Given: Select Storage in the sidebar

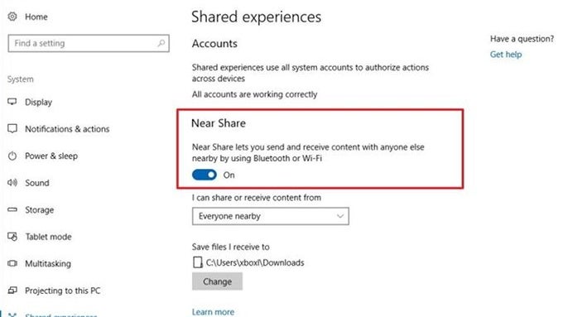Looking at the screenshot, I should [39, 209].
